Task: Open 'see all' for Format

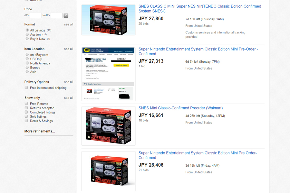Action: [69, 24]
